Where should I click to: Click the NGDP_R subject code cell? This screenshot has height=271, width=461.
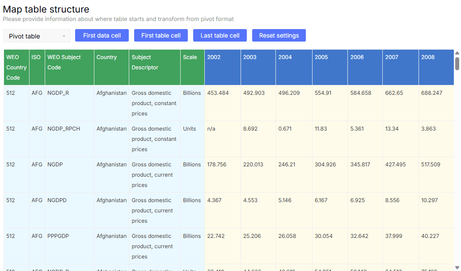pos(69,103)
